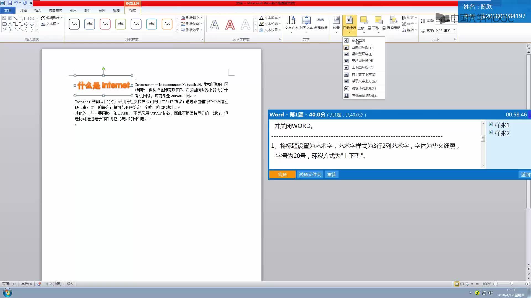Switch to Web Layout view in status bar
The width and height of the screenshot is (531, 298).
(x=467, y=284)
